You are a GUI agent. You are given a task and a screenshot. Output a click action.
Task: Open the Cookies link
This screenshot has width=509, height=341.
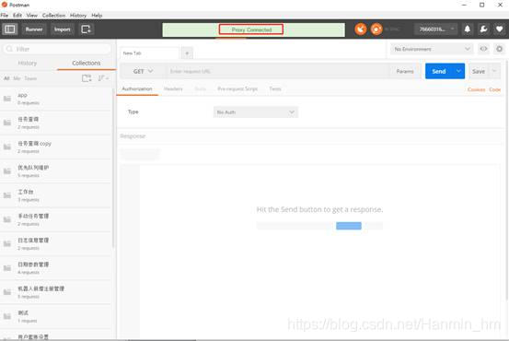point(476,89)
